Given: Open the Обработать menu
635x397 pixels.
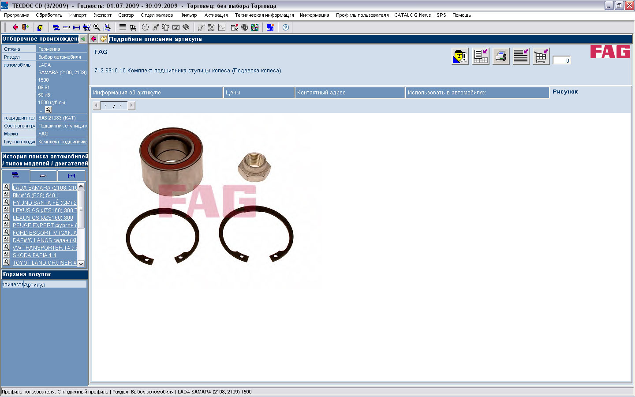Looking at the screenshot, I should tap(49, 15).
